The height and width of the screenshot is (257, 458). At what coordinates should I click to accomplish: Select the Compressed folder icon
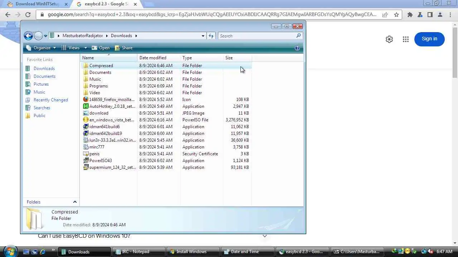tap(86, 66)
